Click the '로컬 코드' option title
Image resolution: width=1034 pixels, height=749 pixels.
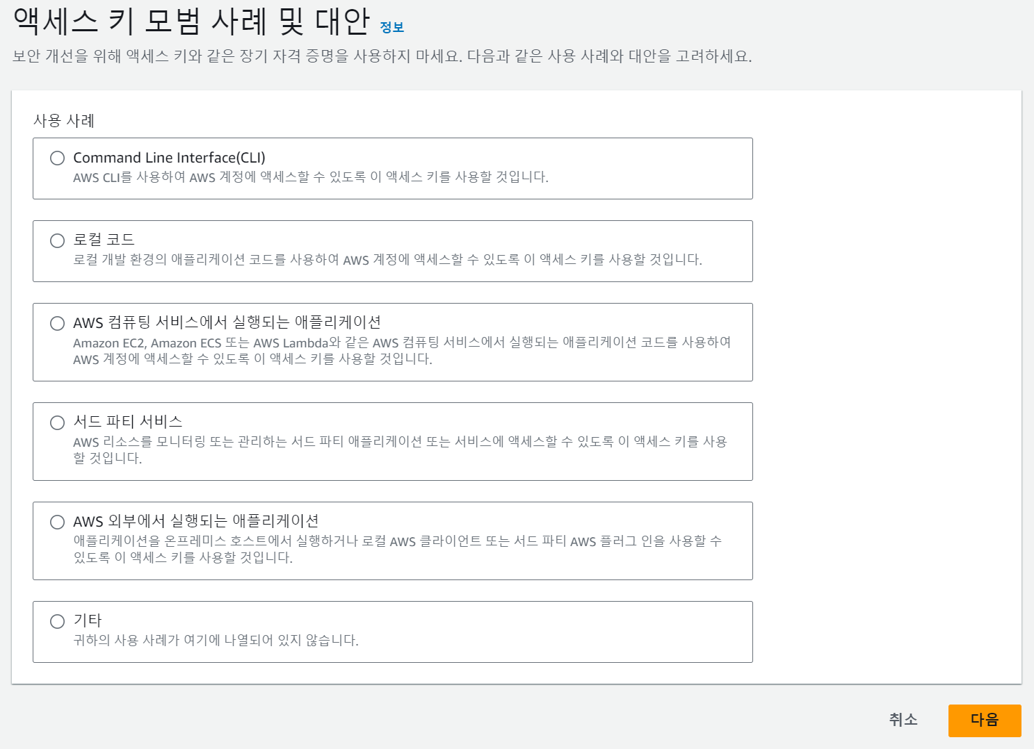click(104, 240)
